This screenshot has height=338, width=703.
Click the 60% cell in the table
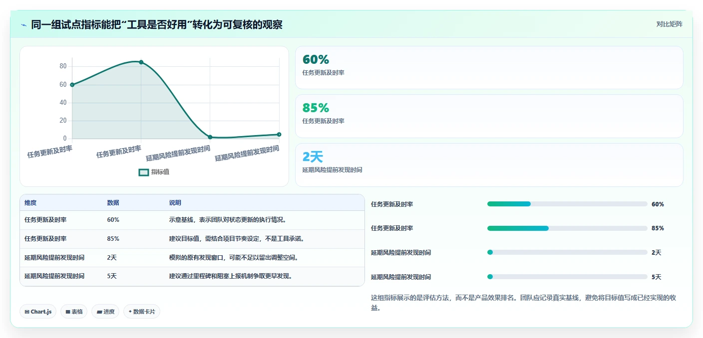tap(113, 220)
